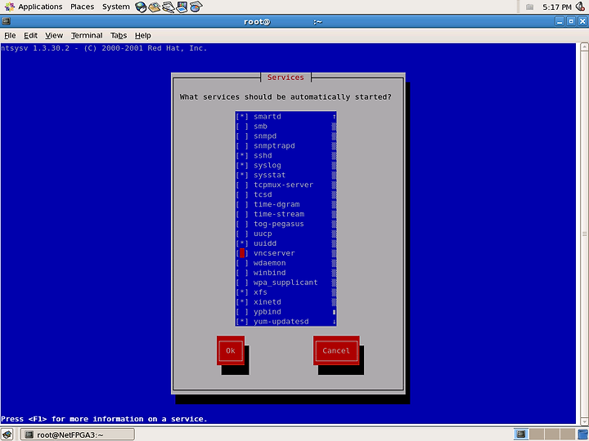Open the Places menu

(x=83, y=7)
